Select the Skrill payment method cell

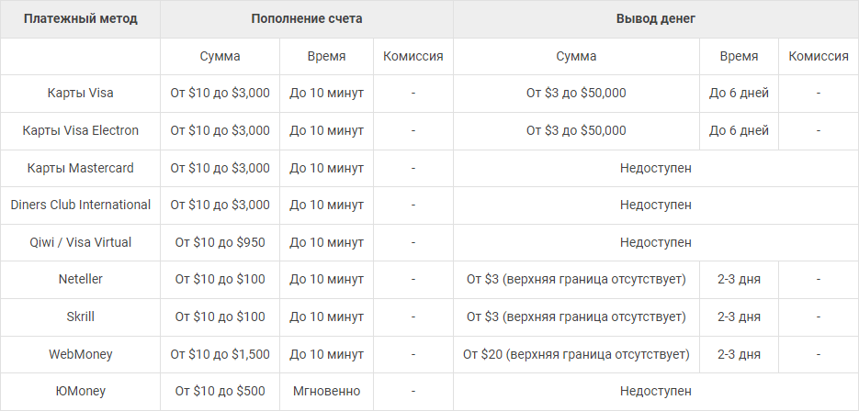(80, 317)
